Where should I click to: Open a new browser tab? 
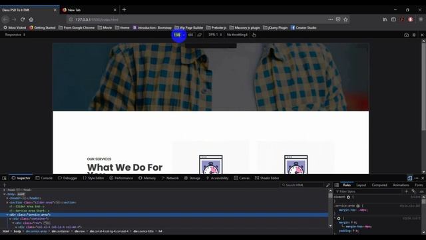pyautogui.click(x=124, y=10)
